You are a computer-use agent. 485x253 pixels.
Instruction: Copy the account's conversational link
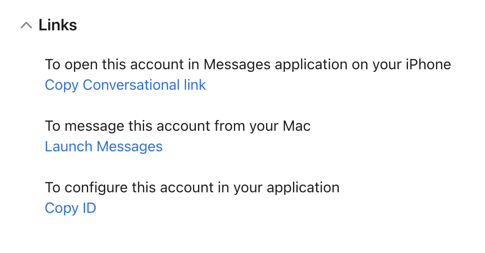point(125,85)
